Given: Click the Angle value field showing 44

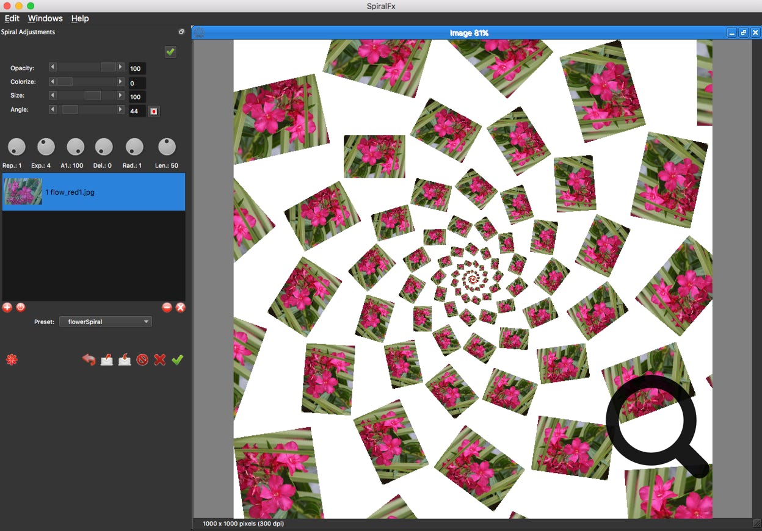Looking at the screenshot, I should [137, 111].
